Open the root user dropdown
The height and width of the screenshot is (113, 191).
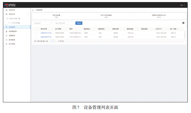182,5
